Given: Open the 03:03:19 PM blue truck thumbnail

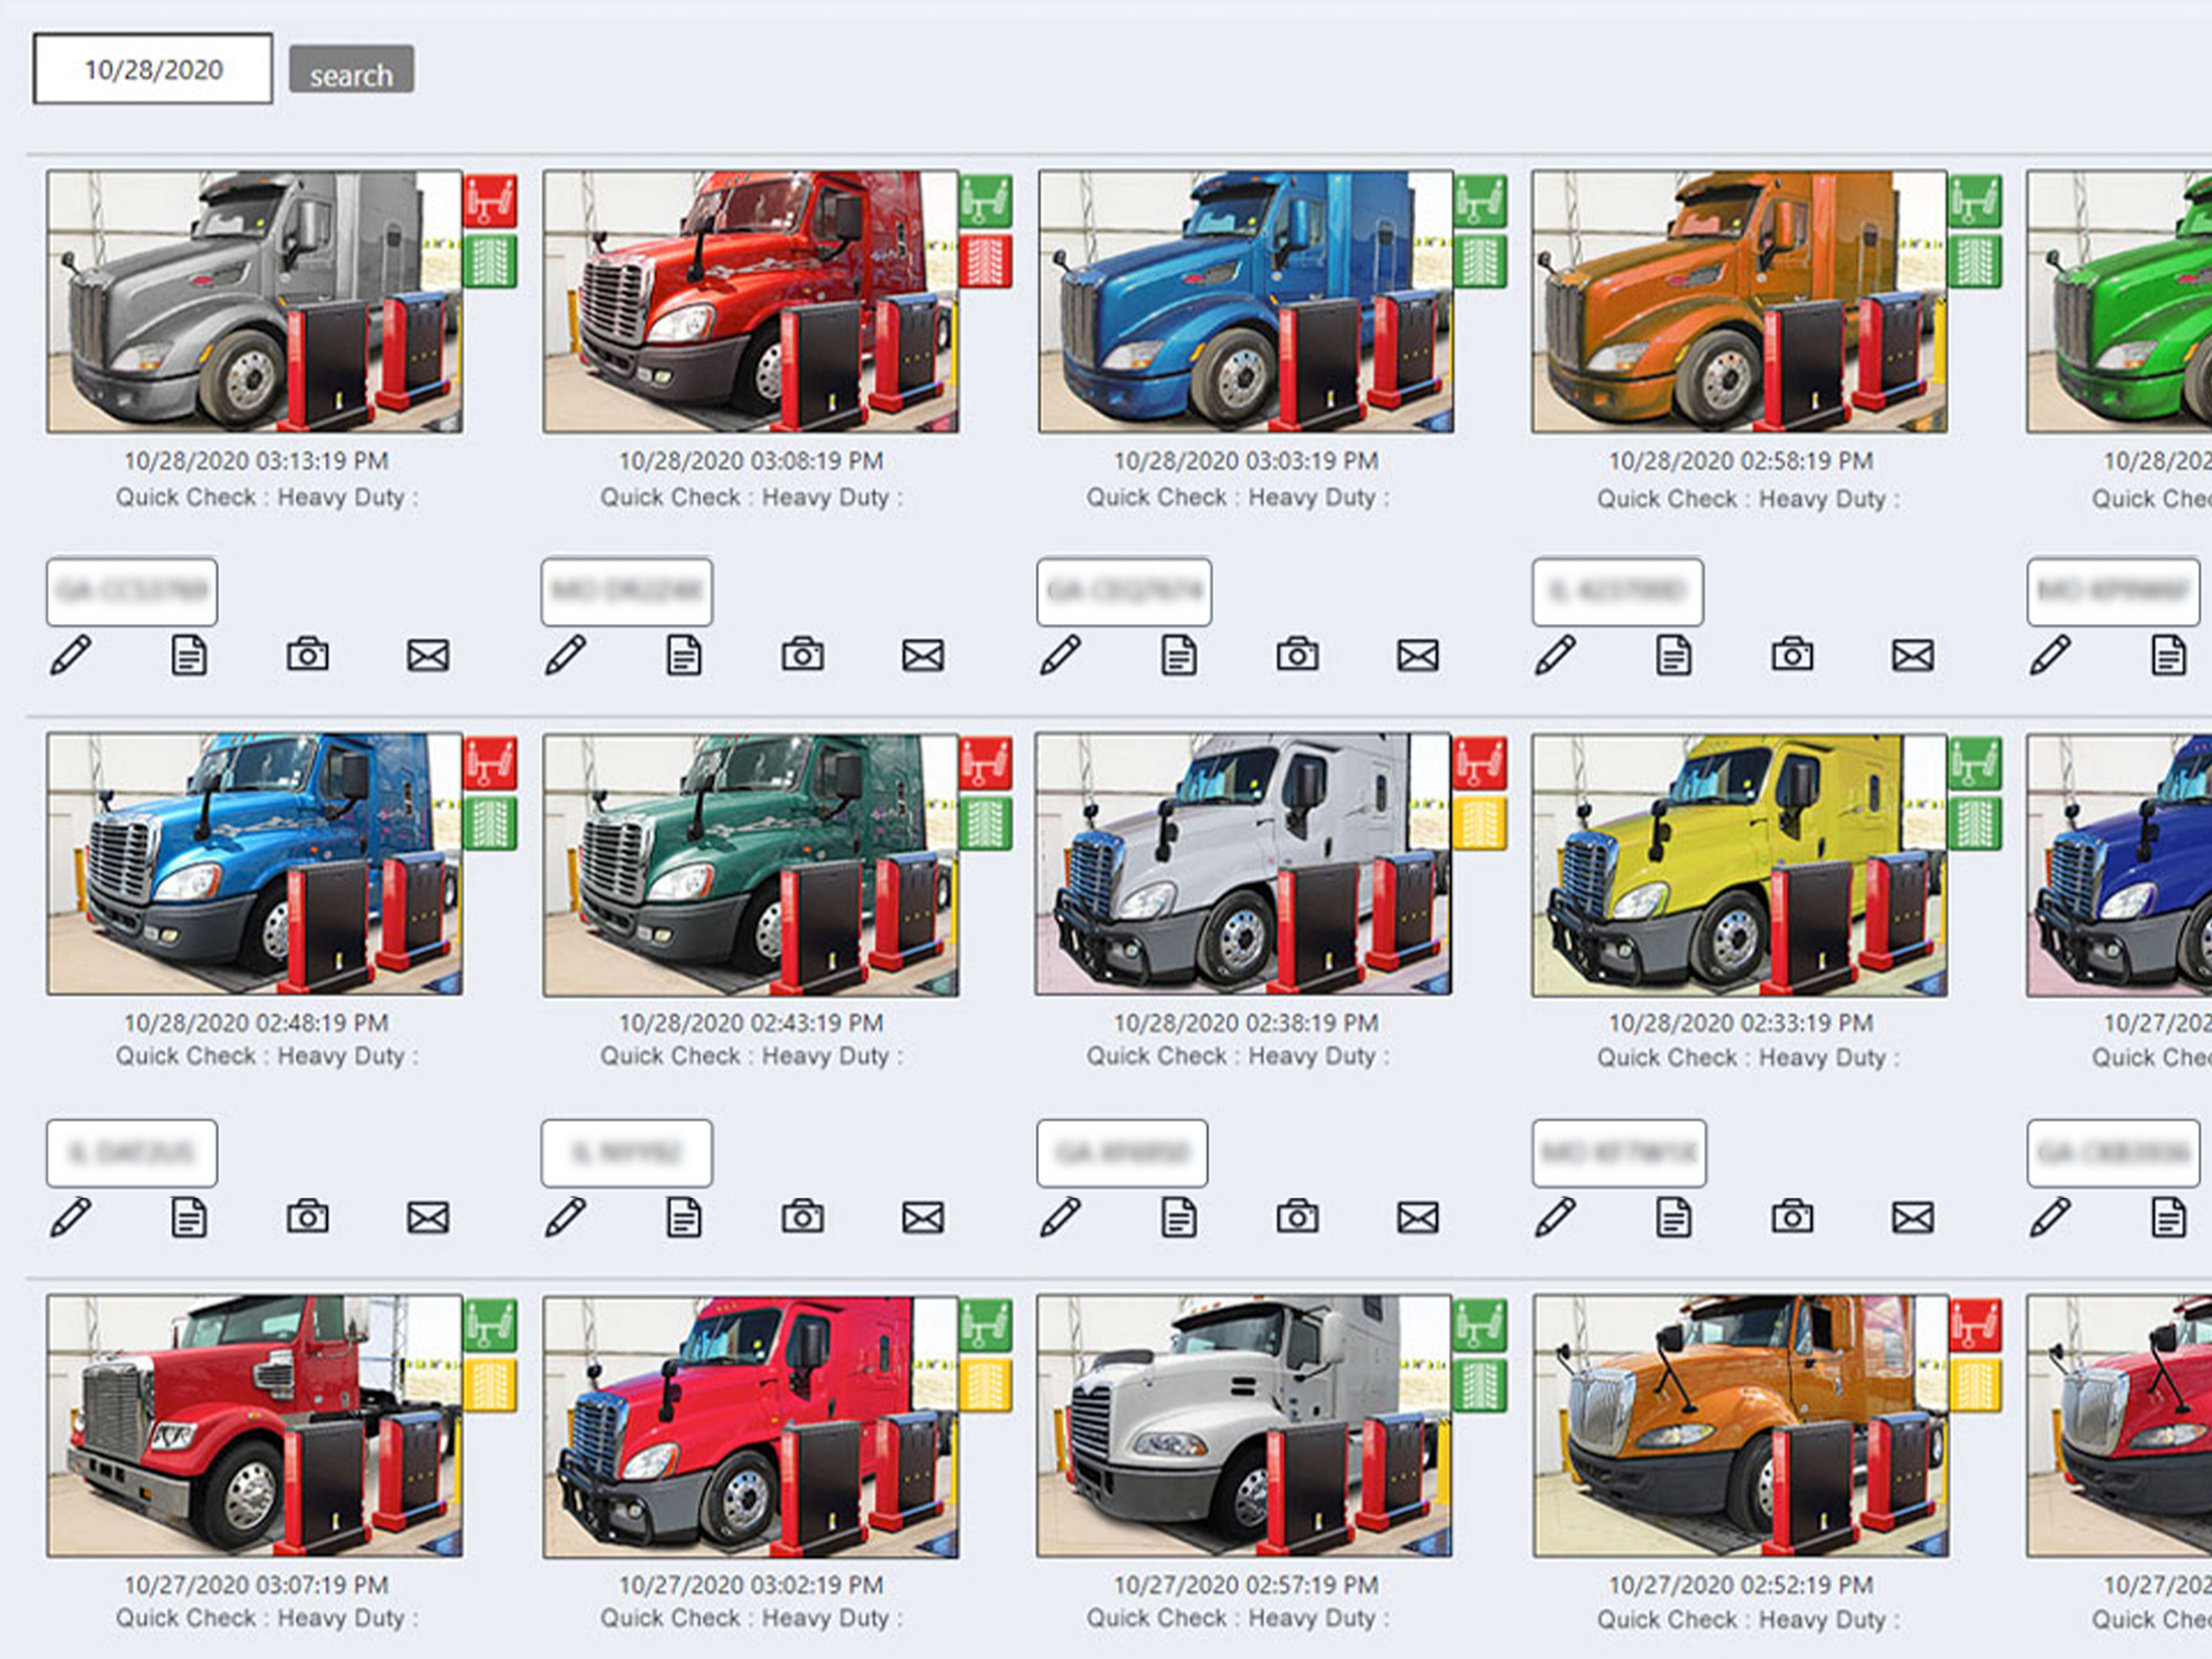Looking at the screenshot, I should click(x=1245, y=301).
